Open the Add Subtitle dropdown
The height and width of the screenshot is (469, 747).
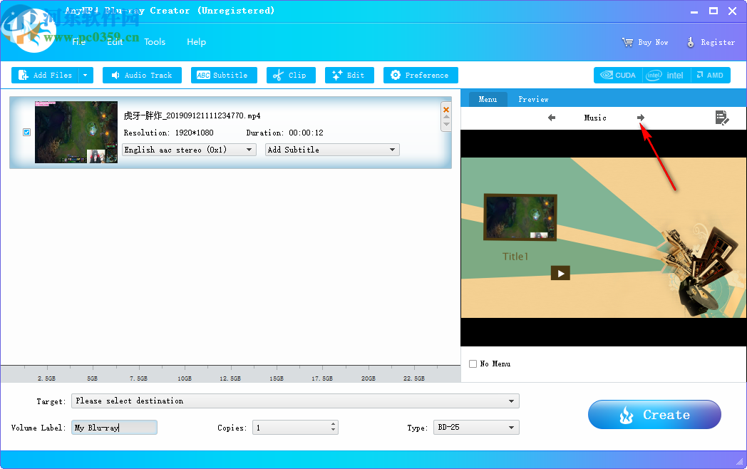pos(391,150)
